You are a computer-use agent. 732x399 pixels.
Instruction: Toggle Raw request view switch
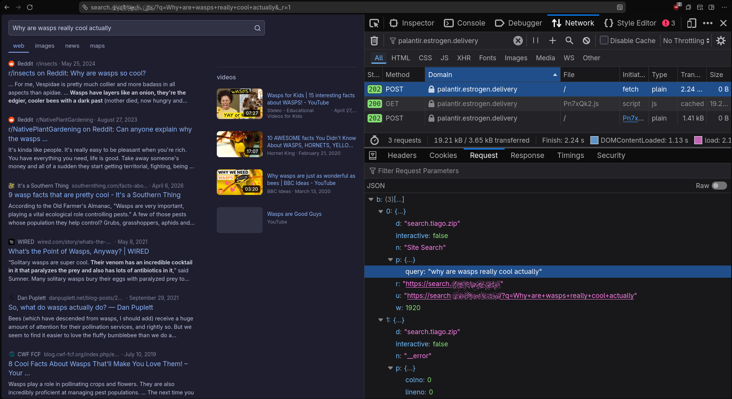pos(719,186)
